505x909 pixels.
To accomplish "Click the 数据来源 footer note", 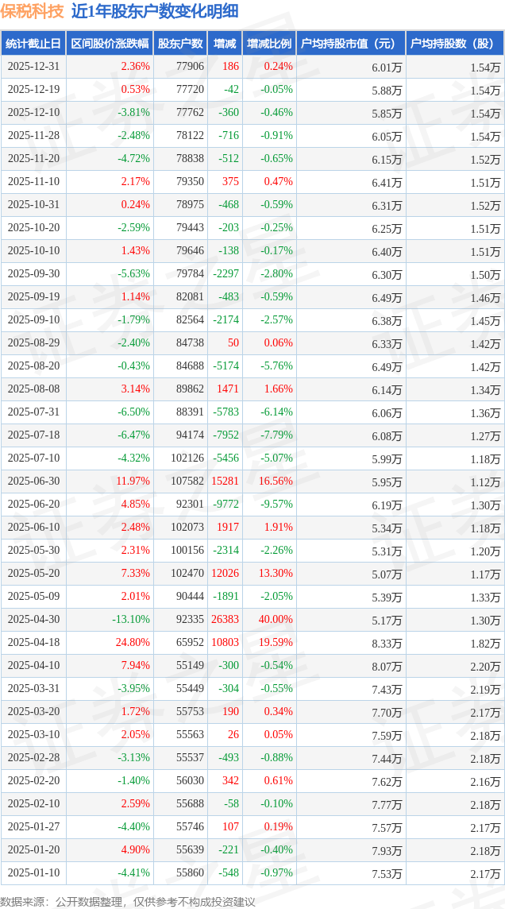I will (x=128, y=901).
